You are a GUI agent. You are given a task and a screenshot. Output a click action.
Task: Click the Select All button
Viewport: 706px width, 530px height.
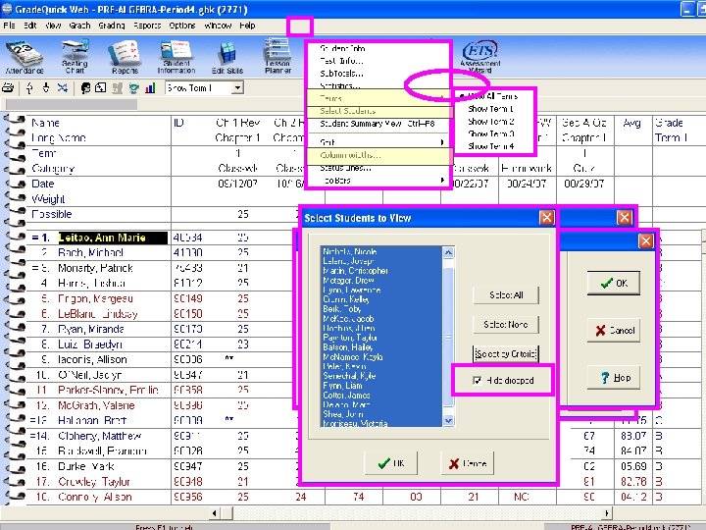[506, 295]
